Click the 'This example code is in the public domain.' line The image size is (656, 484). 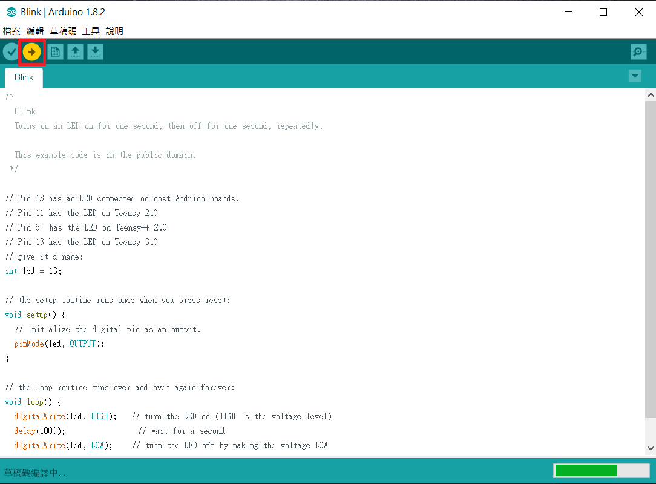(x=105, y=155)
